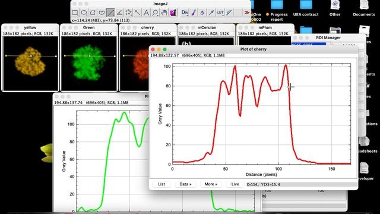Open the More » menu in plot window
The height and width of the screenshot is (214, 380).
point(211,184)
